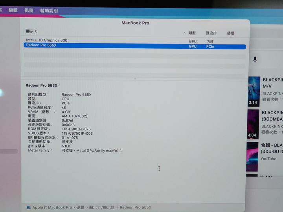This screenshot has width=283, height=212.
Task: Sort by the 顯示卡 column header
Action: [x=31, y=31]
